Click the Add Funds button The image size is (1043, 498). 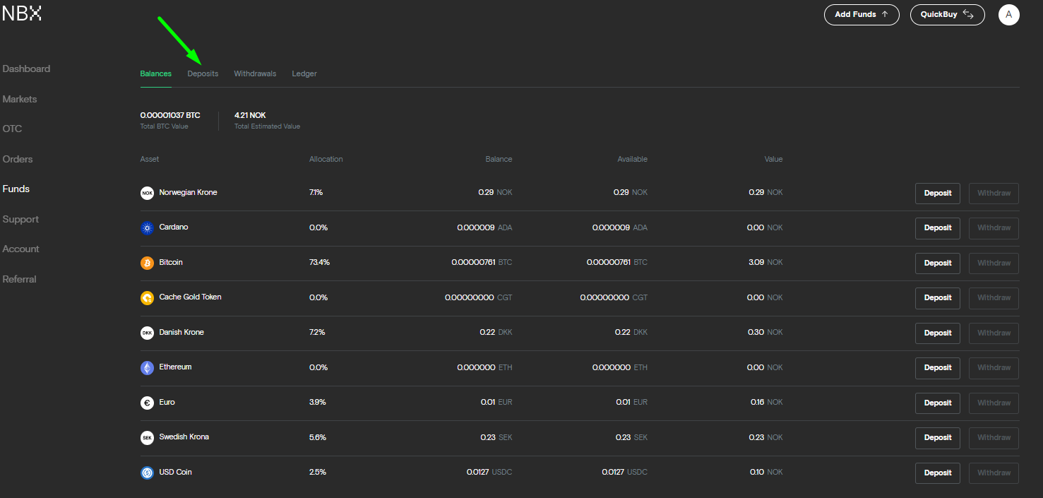(x=862, y=14)
